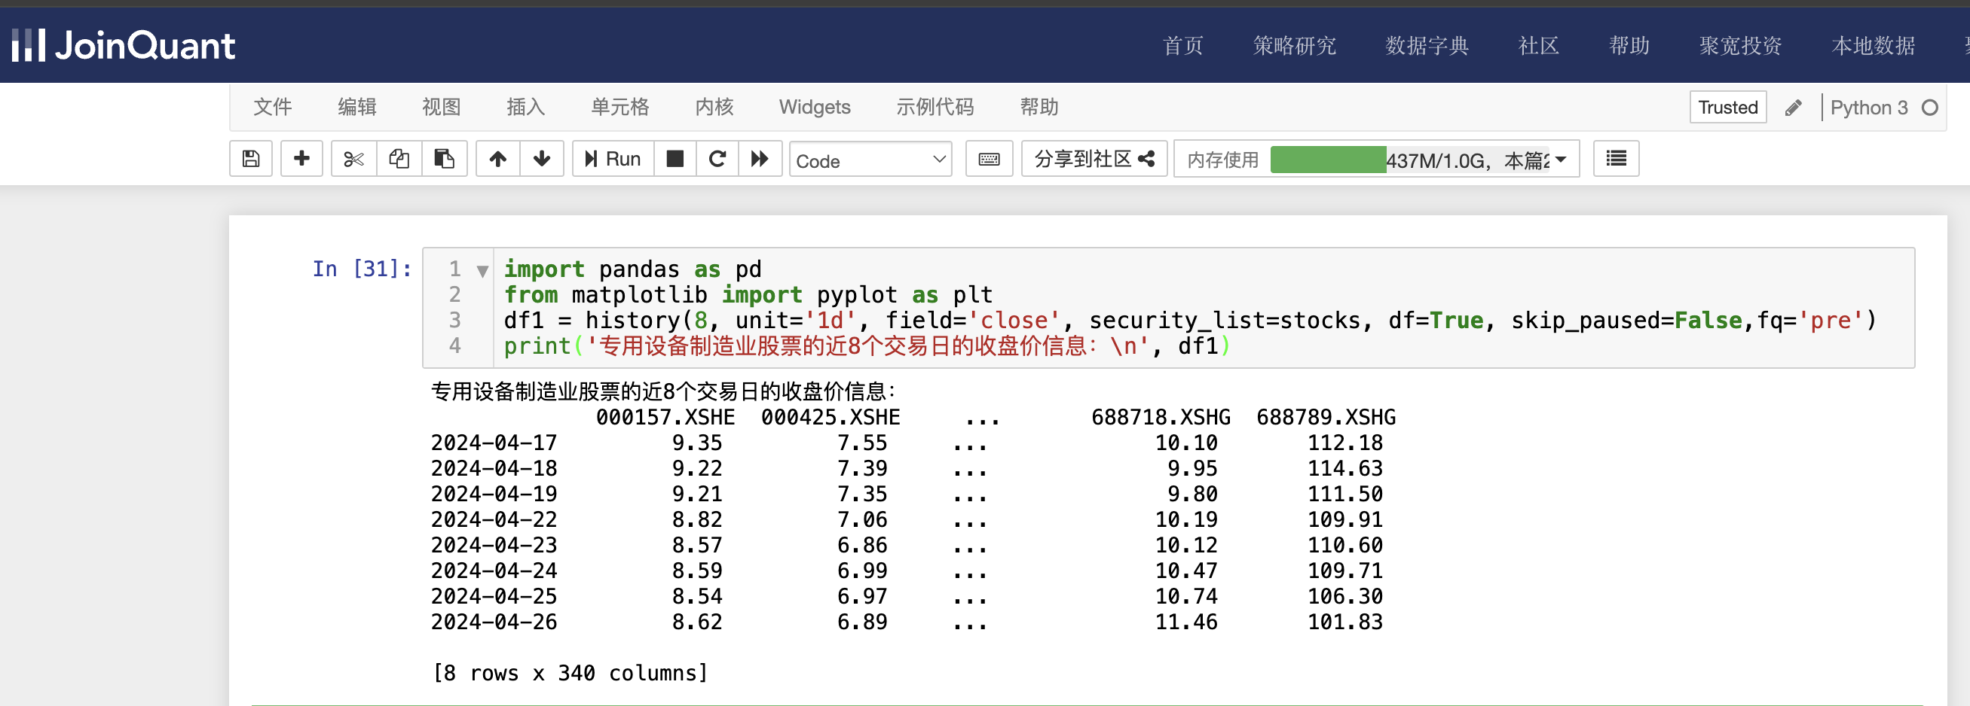Click the 688718.XSHG column header

pyautogui.click(x=1160, y=417)
